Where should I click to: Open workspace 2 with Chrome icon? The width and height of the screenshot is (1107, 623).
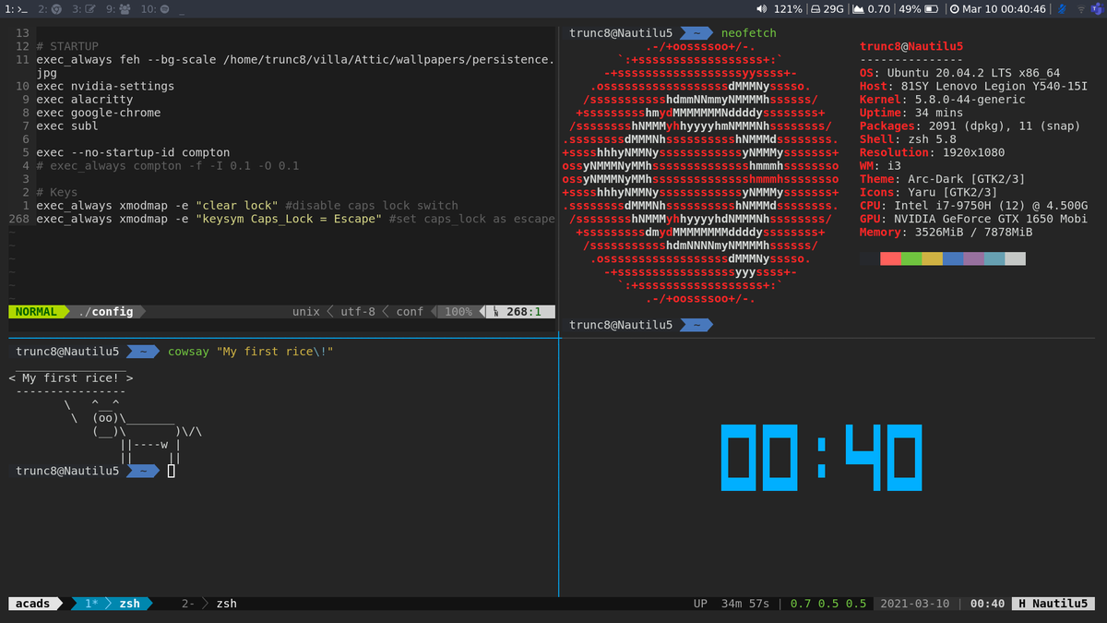coord(50,8)
